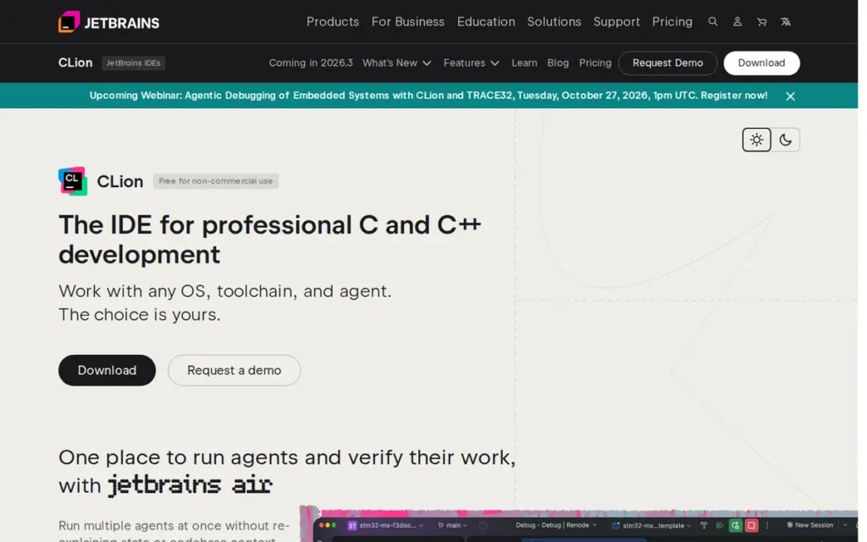Click the resume program icon in IDE preview
867x542 pixels.
click(x=720, y=525)
